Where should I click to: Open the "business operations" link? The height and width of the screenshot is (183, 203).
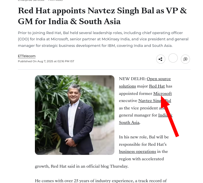tap(137, 151)
